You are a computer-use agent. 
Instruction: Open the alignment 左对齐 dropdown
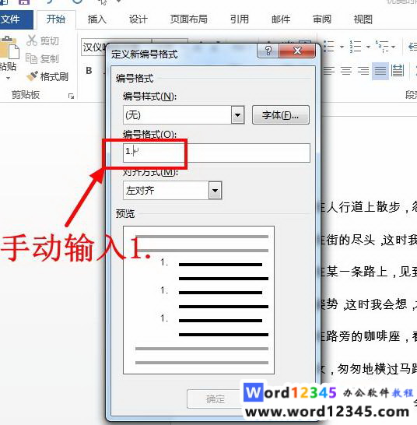coord(216,191)
